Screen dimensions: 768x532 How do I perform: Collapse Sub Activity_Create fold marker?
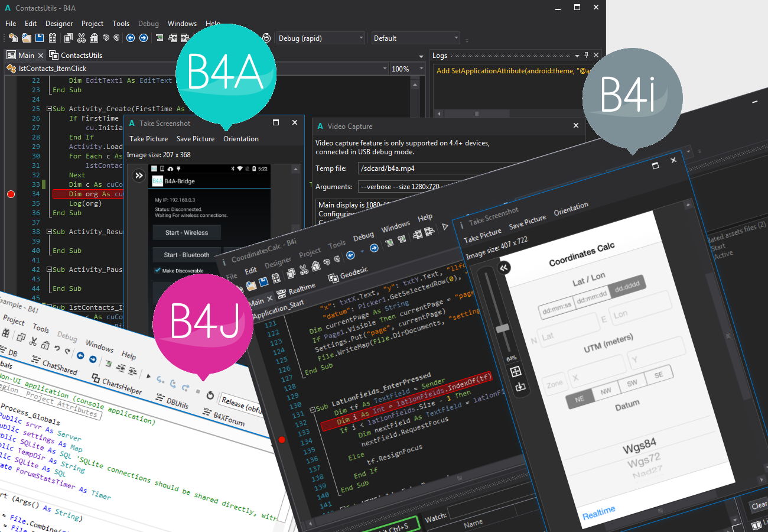(48, 109)
